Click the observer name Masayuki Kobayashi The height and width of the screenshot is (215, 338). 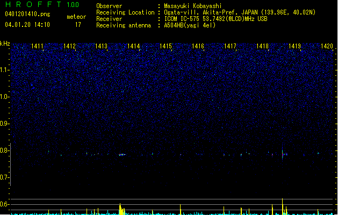pos(193,6)
